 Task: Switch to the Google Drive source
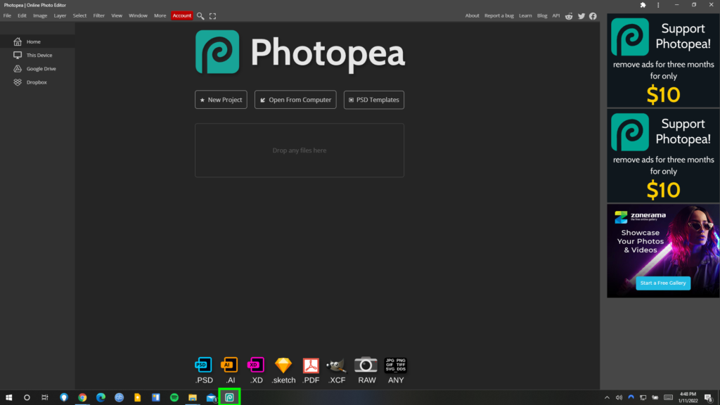pos(39,68)
